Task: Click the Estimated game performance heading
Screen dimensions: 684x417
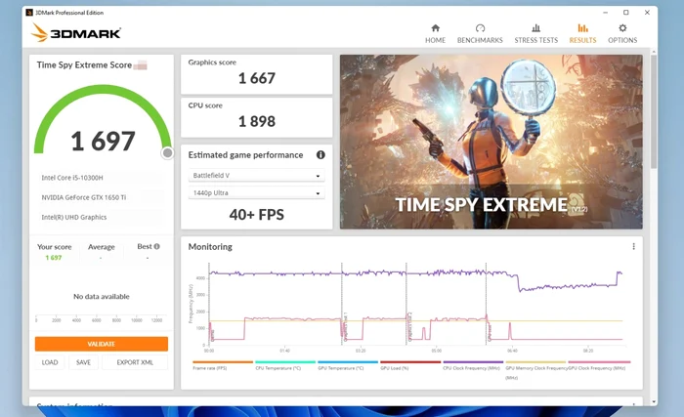Action: pos(245,155)
